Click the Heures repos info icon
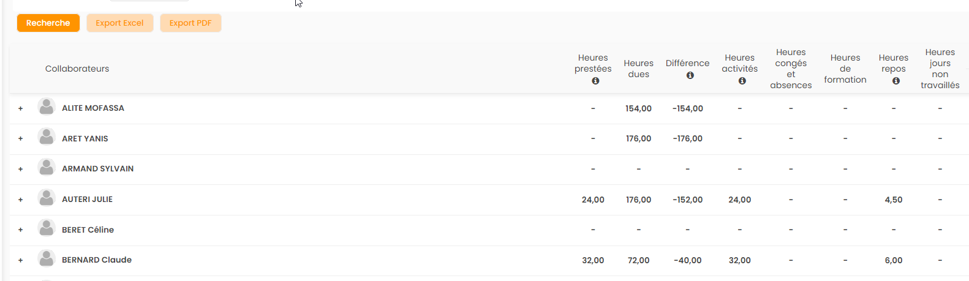Viewport: 969px width, 281px height. [896, 81]
